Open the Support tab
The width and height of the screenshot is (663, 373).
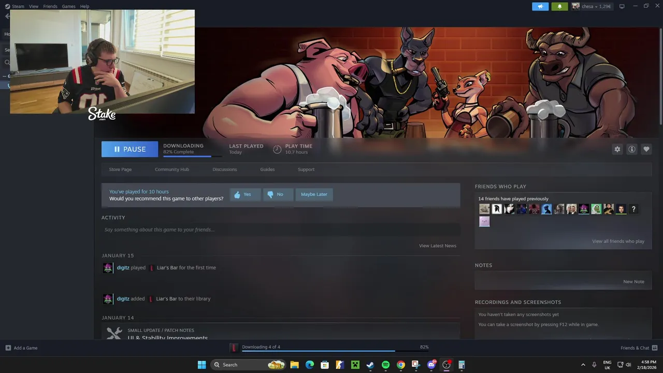tap(306, 169)
